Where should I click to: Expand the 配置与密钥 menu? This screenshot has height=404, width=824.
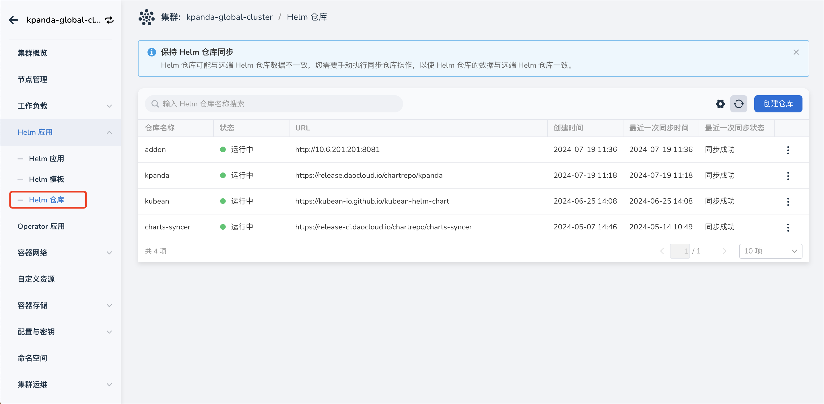pos(61,332)
